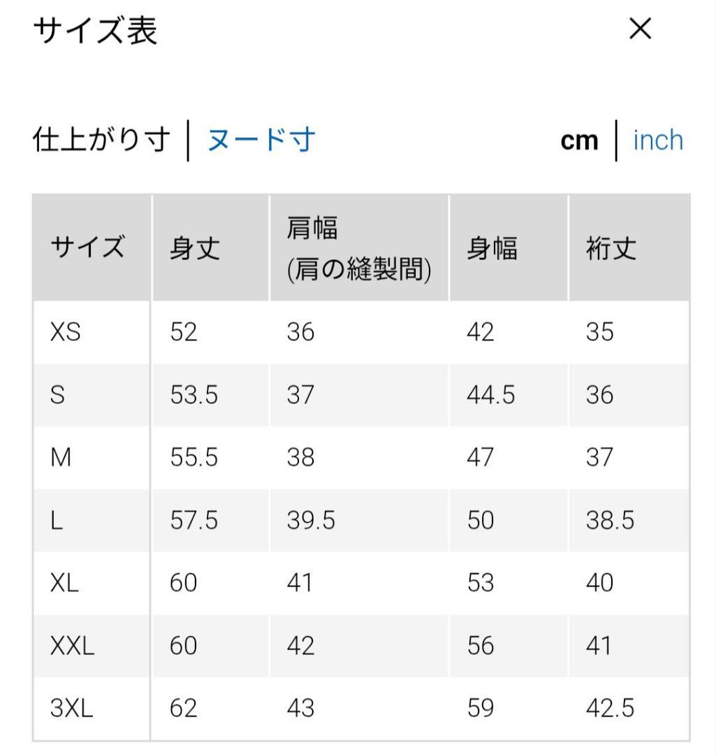Click the 39.5 shoulder width cell
This screenshot has width=716, height=755.
(311, 521)
